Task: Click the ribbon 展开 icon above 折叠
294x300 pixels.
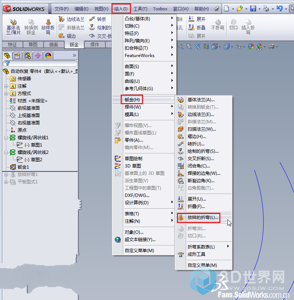Action: pos(191,19)
